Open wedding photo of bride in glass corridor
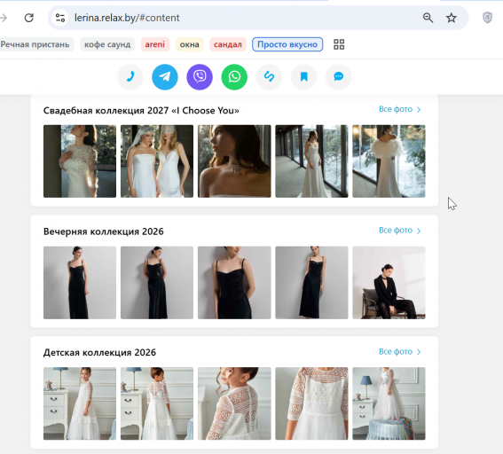This screenshot has width=503, height=454. [311, 161]
